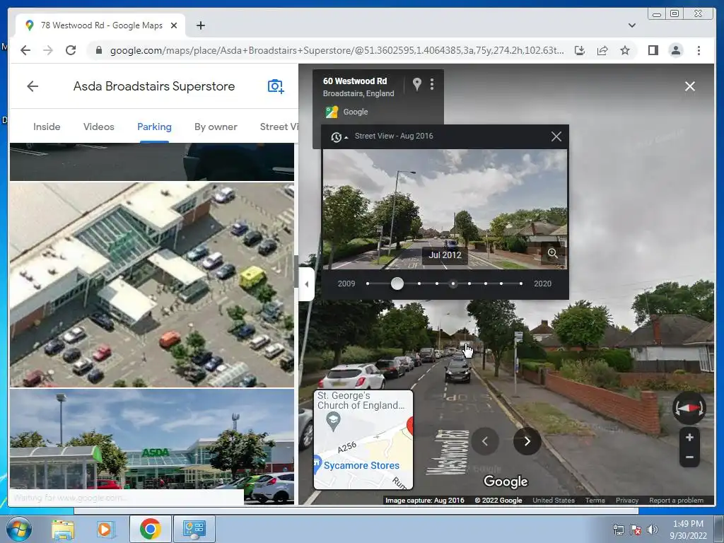Click the location pin icon for 60 Westwood Rd
The height and width of the screenshot is (543, 724).
416,84
